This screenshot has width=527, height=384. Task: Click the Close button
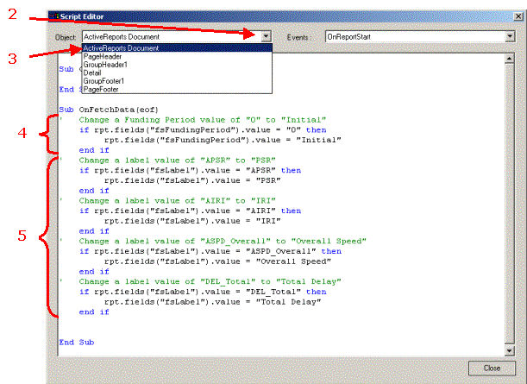coord(492,368)
